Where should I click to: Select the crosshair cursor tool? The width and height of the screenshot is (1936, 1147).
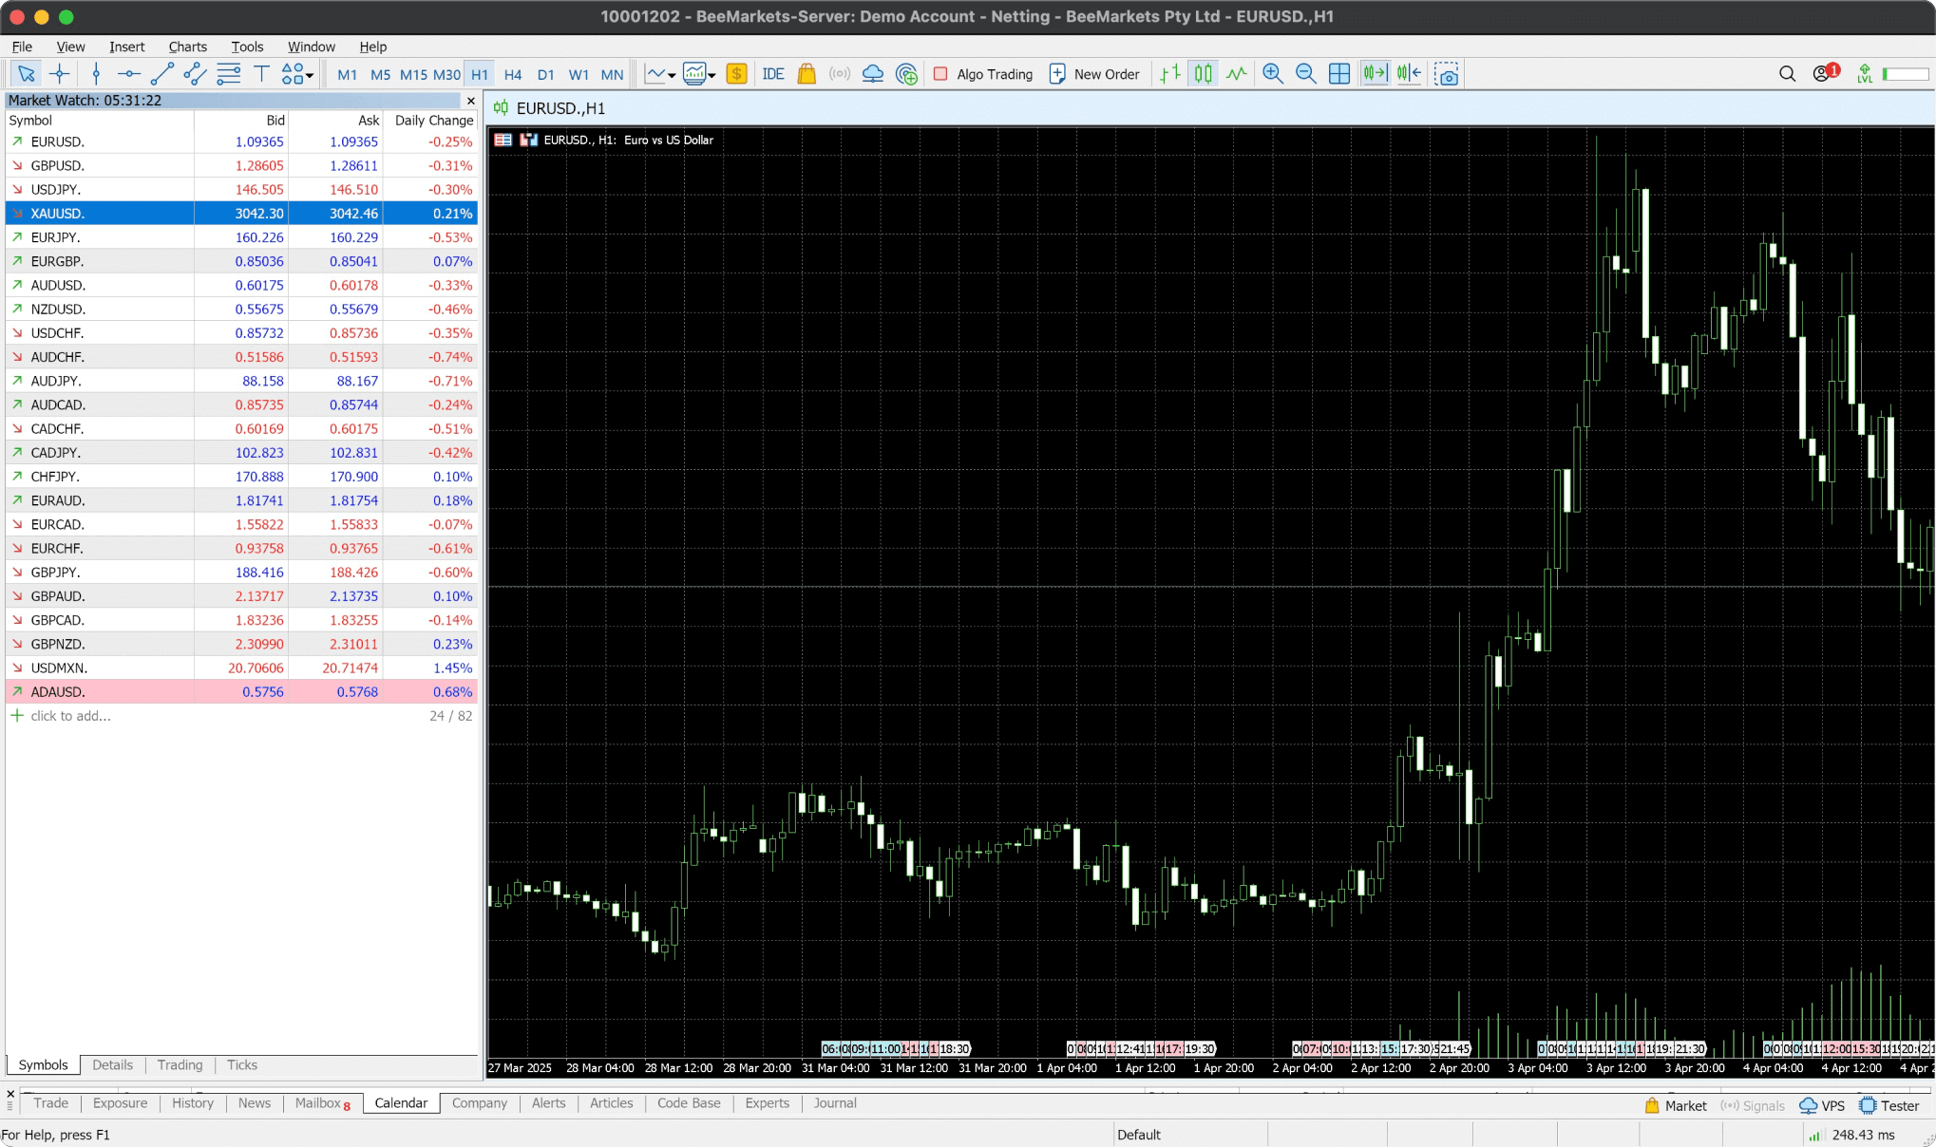59,74
